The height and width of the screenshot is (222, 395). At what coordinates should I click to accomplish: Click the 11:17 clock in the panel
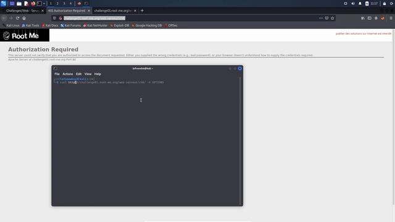[x=374, y=4]
